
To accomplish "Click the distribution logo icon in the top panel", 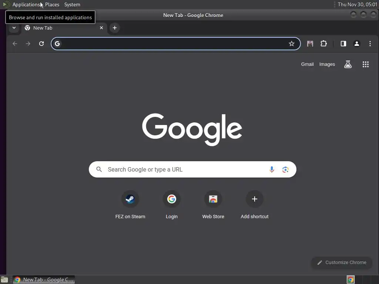I will click(x=6, y=4).
